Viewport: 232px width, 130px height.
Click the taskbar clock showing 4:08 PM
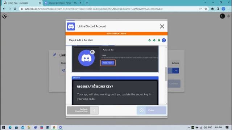pos(218,127)
